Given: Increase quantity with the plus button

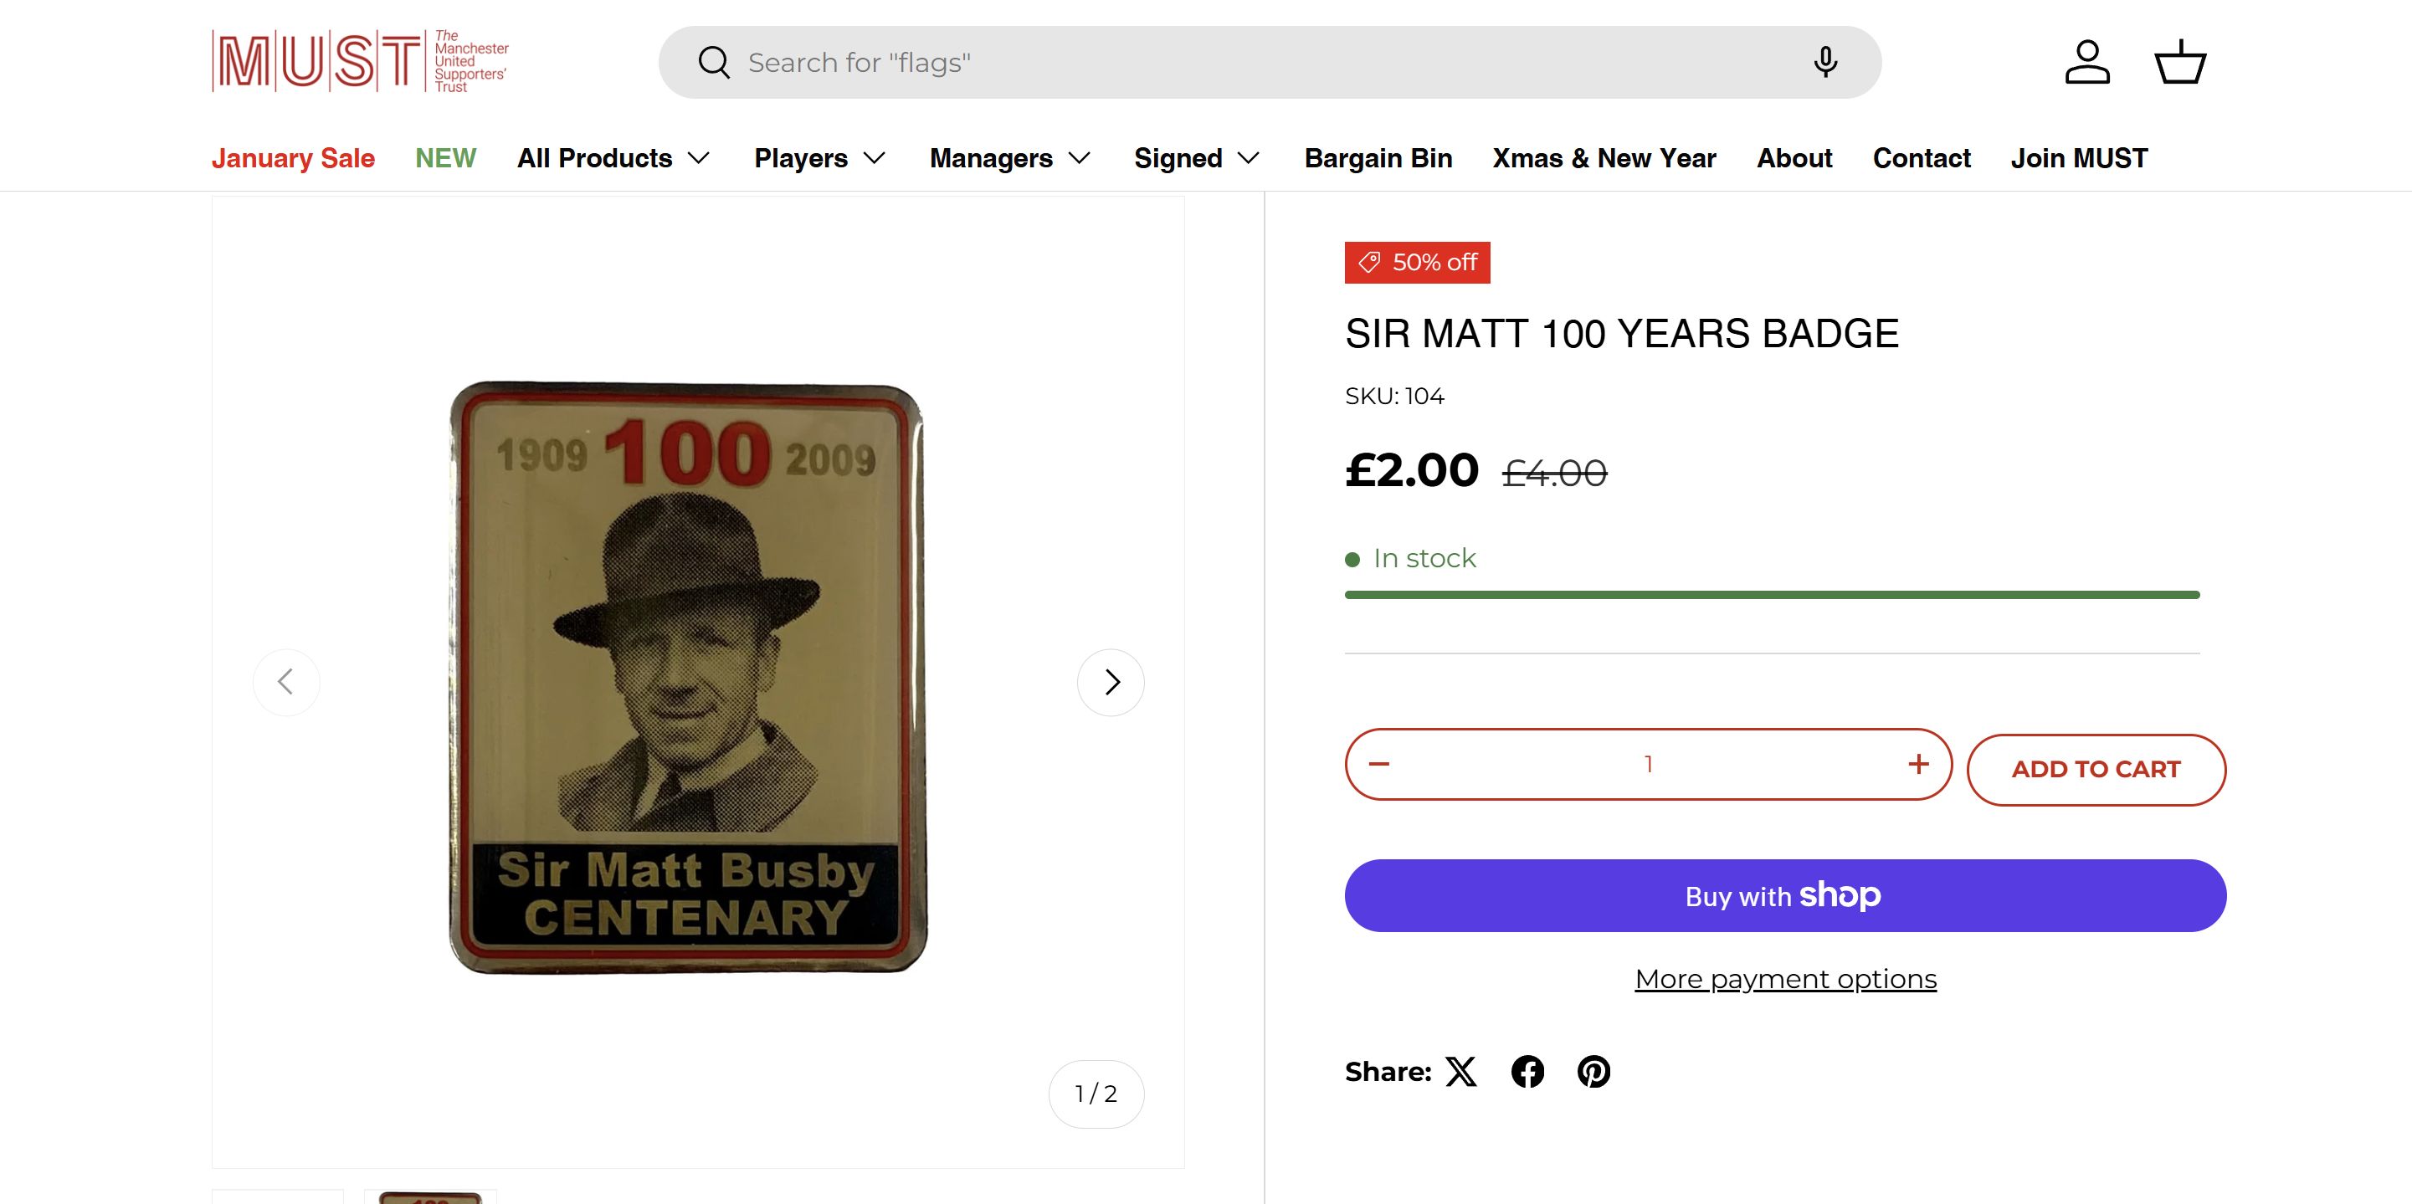Looking at the screenshot, I should pyautogui.click(x=1918, y=764).
